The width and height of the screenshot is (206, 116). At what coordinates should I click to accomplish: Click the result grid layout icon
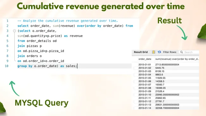tap(153, 52)
